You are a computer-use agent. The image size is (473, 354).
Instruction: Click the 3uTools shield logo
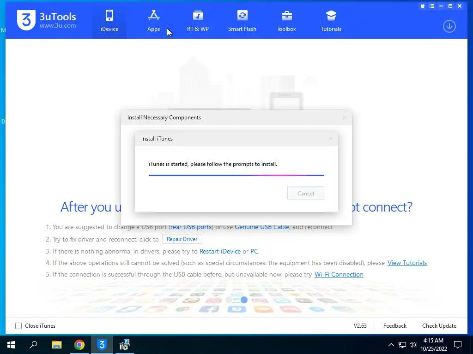coord(26,20)
